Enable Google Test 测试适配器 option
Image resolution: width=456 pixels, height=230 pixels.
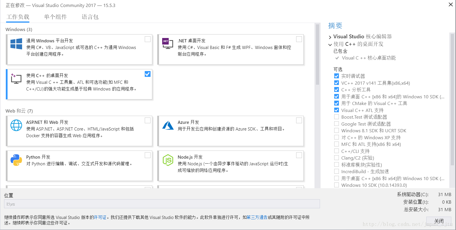337,124
